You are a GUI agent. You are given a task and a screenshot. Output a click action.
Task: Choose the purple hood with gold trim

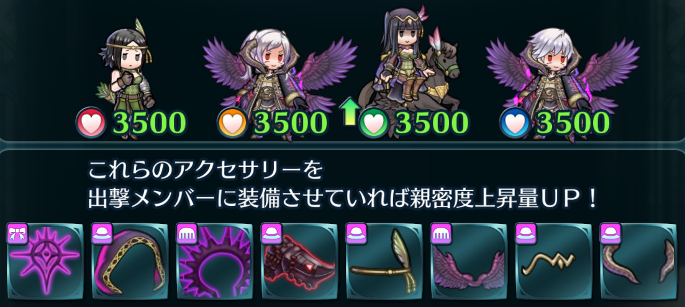130,261
